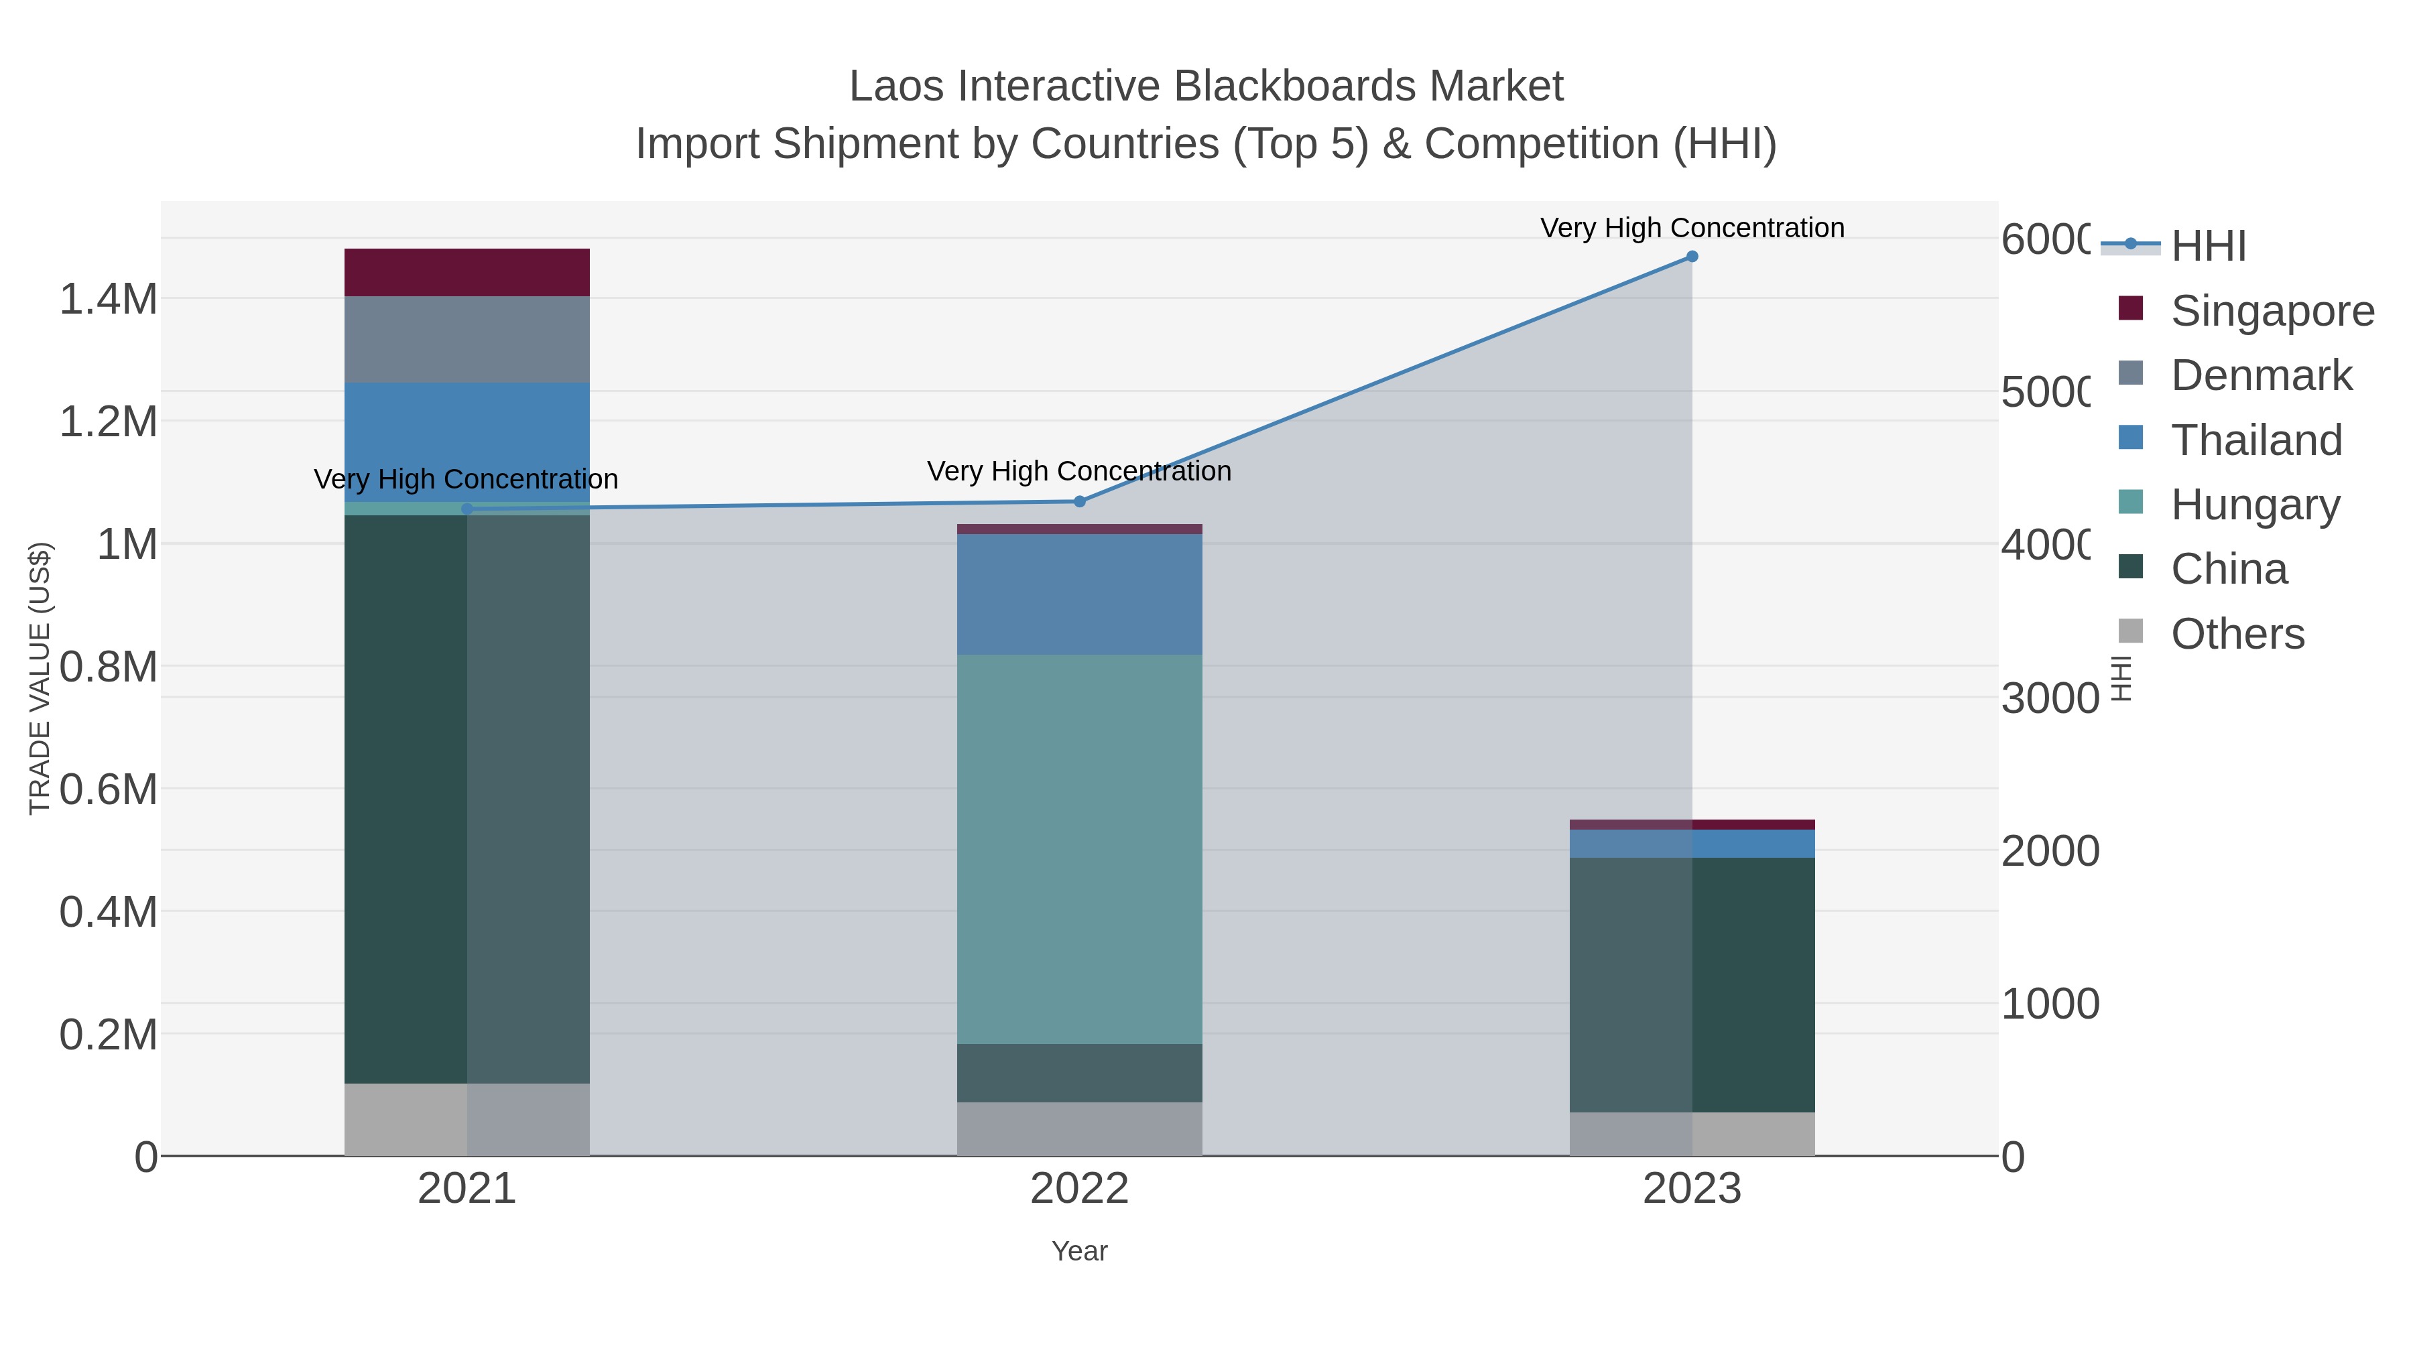
Task: Toggle Others series in legend
Action: pos(2212,634)
